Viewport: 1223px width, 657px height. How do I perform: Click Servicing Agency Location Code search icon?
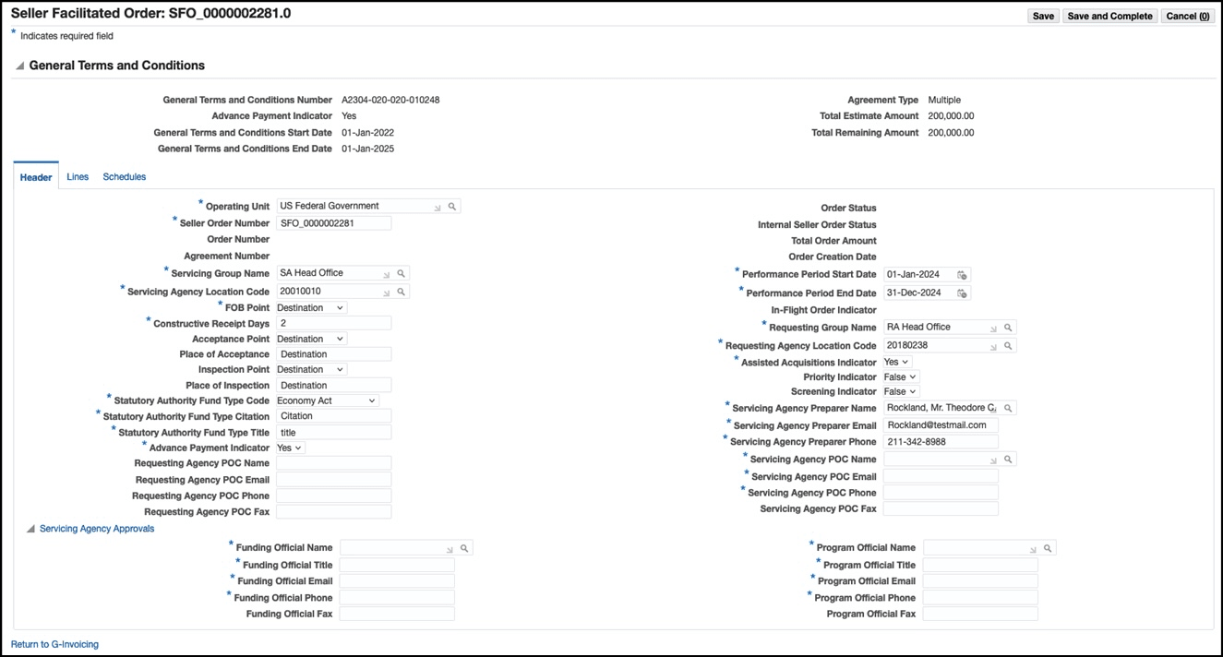pos(402,292)
